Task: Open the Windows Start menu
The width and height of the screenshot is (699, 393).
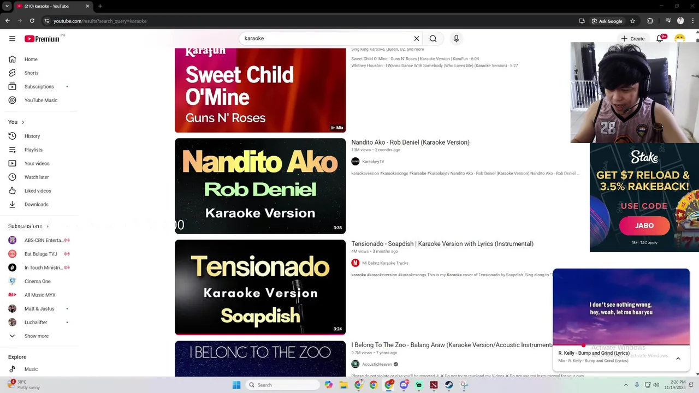Action: pos(236,385)
